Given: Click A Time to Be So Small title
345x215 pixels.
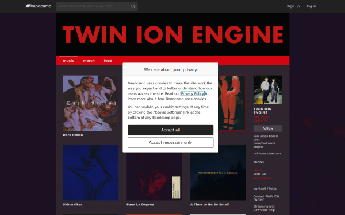Looking at the screenshot, I should point(209,204).
